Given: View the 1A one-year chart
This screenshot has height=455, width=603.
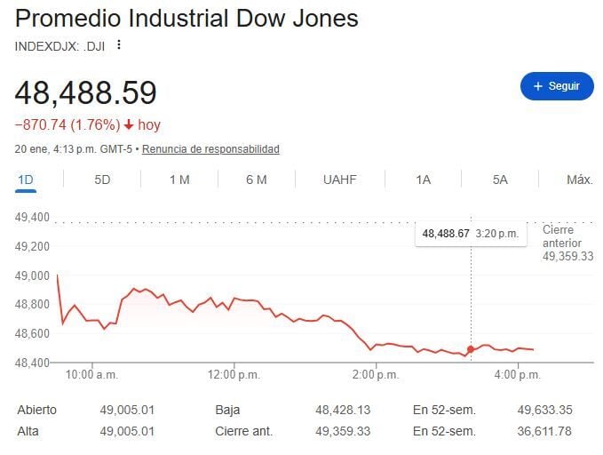Looking at the screenshot, I should click(x=423, y=180).
